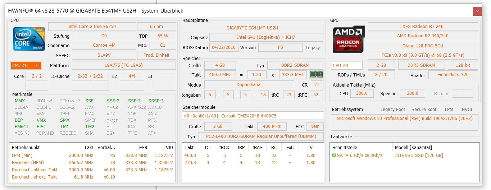The image size is (491, 190).
Task: Click the CR value 2T
Action: (317, 85)
